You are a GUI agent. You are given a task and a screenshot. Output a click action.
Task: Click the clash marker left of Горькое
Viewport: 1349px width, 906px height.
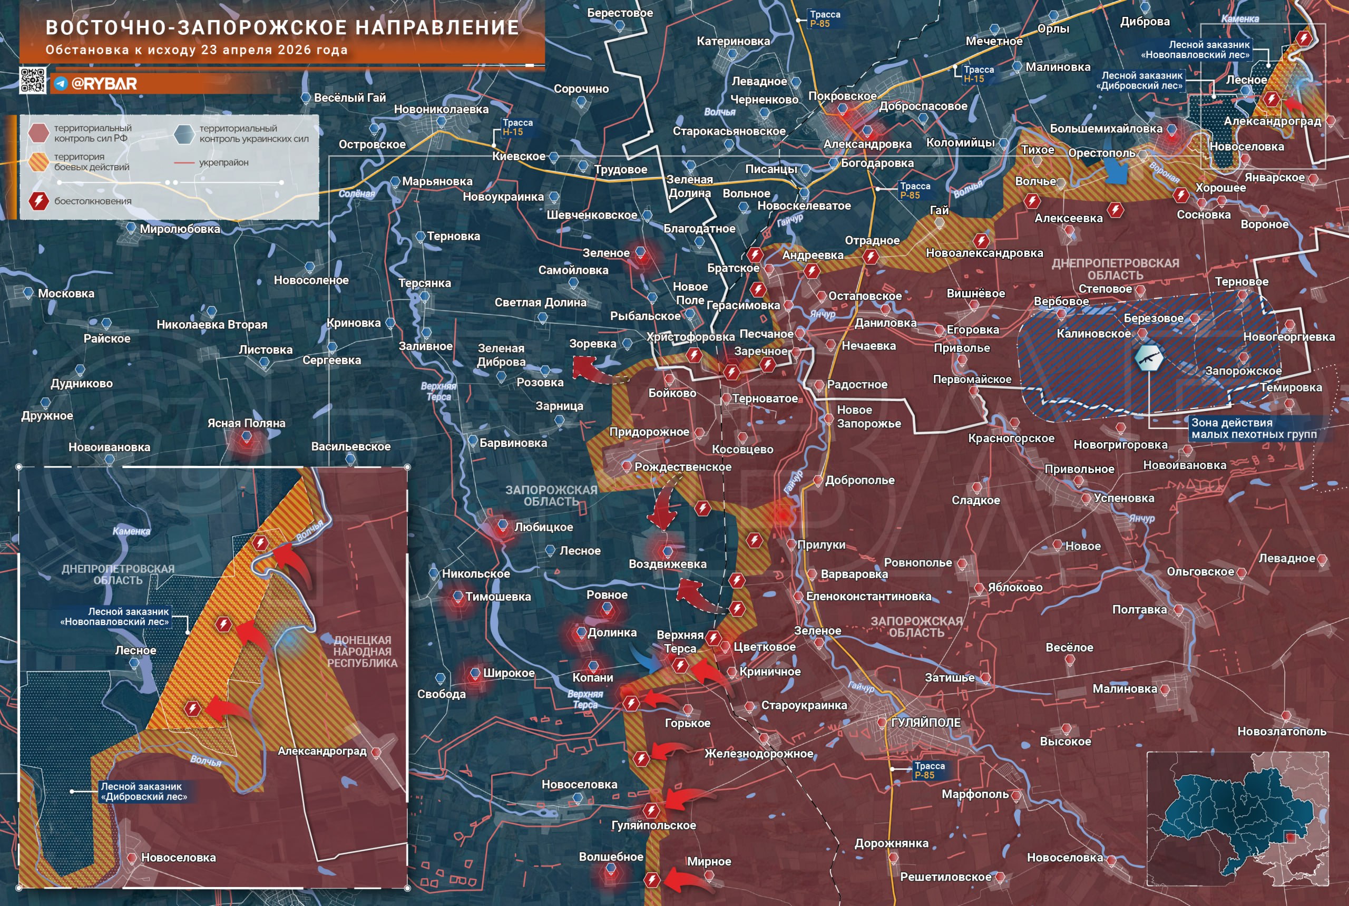tap(631, 703)
